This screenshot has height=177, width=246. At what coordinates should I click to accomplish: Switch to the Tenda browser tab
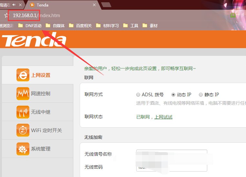pyautogui.click(x=62, y=5)
